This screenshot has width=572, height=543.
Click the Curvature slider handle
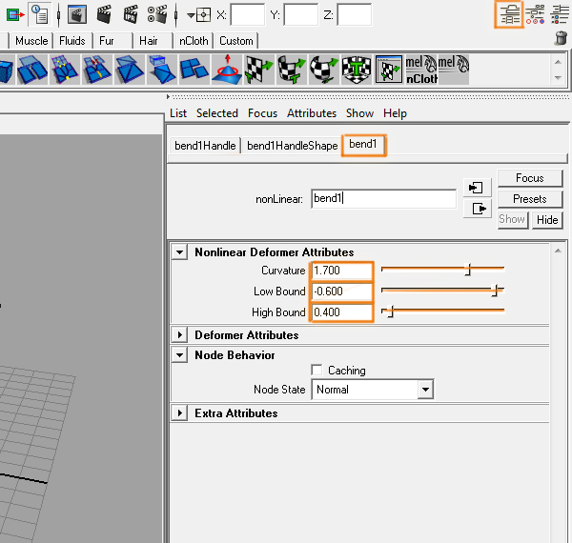click(x=468, y=271)
